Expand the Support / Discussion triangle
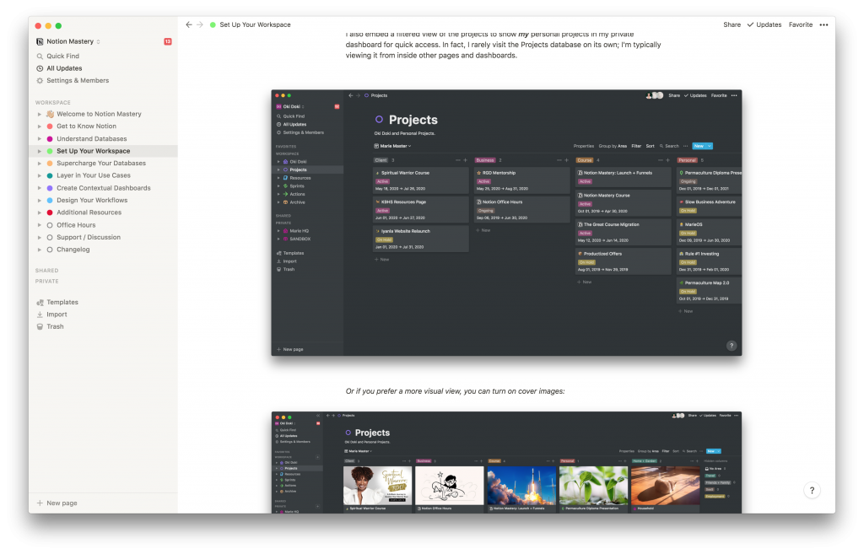This screenshot has height=554, width=864. coord(39,237)
